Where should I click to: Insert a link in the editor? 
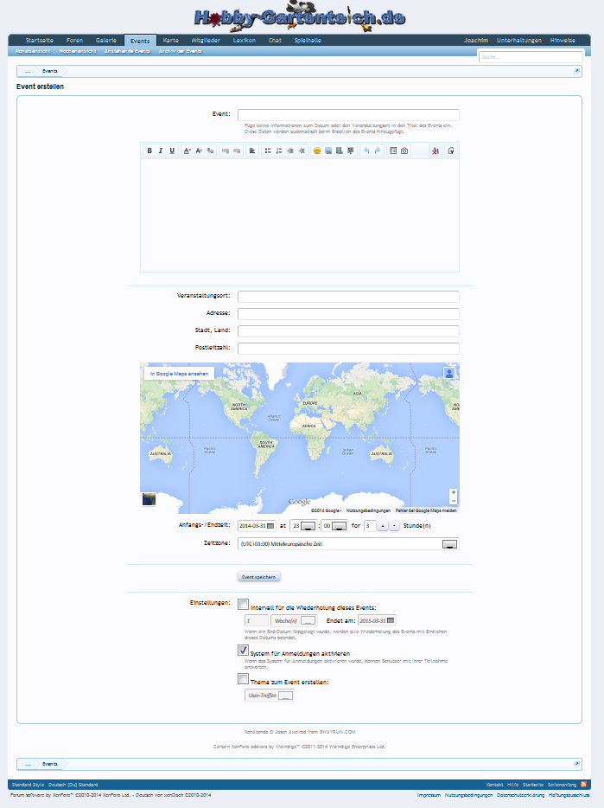click(x=225, y=151)
